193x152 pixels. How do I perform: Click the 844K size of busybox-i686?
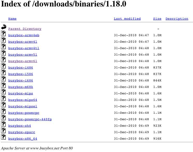157,80
